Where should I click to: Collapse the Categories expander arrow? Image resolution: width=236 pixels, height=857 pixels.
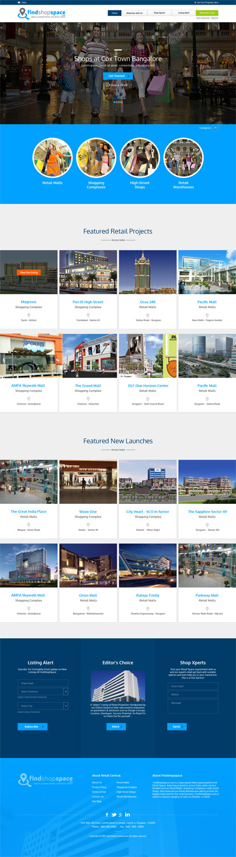[x=215, y=128]
